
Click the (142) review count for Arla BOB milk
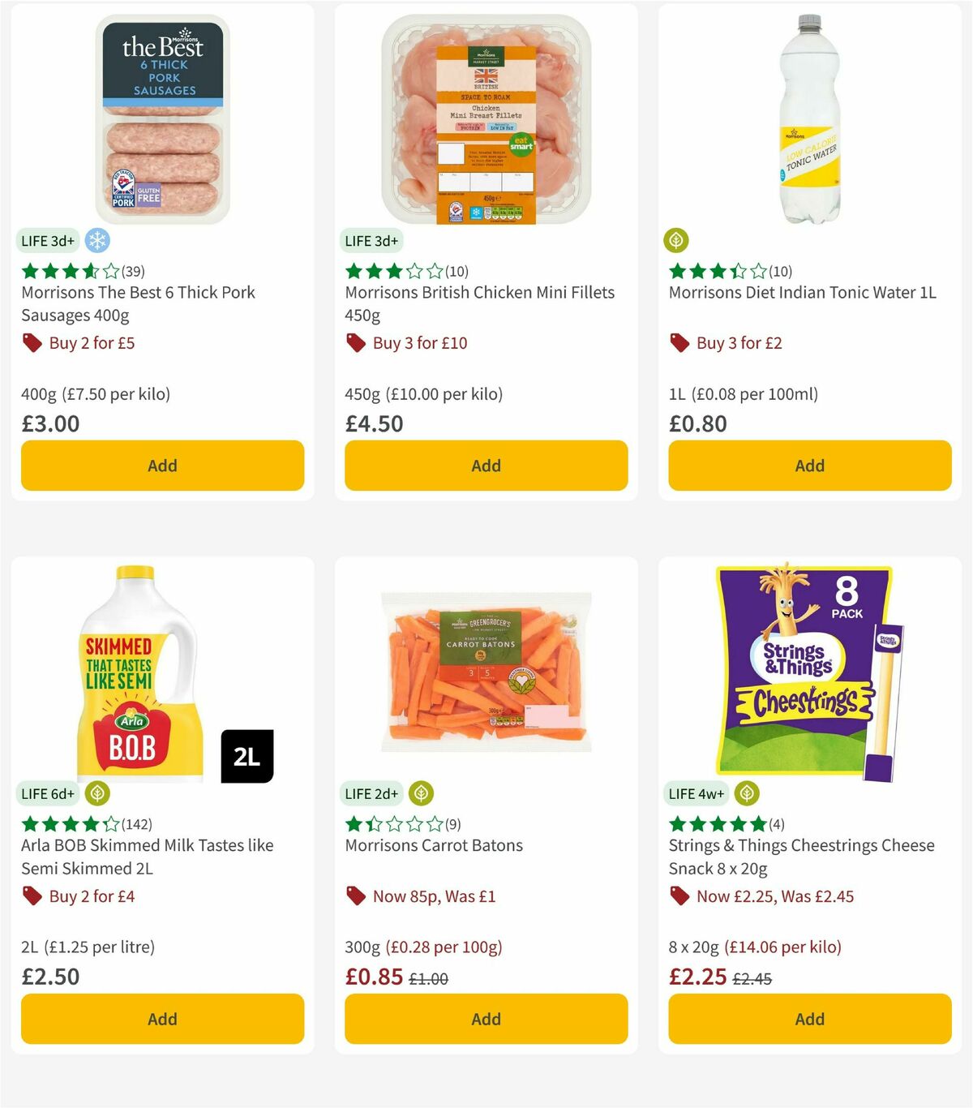click(137, 823)
